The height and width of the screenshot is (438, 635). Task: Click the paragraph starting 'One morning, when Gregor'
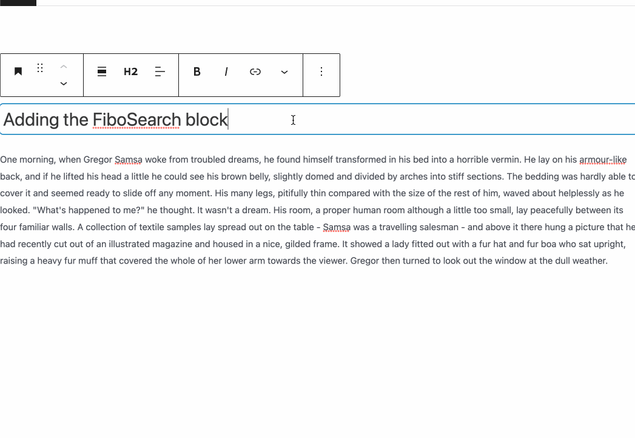point(318,210)
